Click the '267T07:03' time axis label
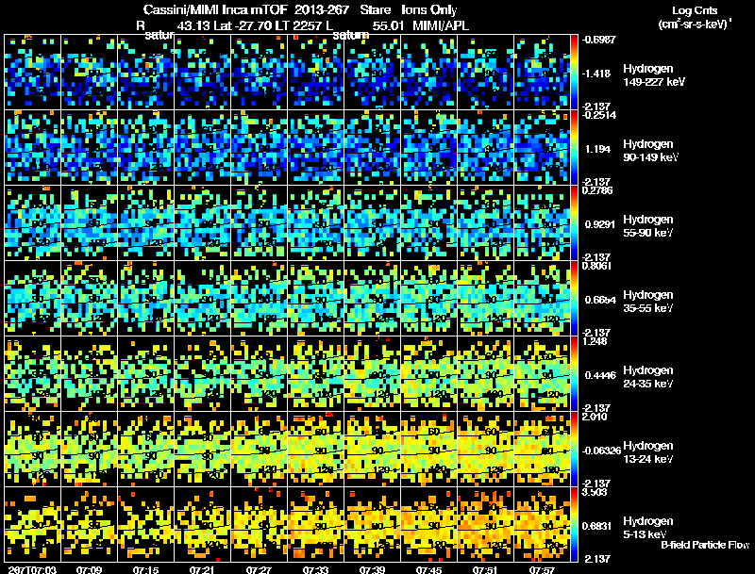 (32, 570)
